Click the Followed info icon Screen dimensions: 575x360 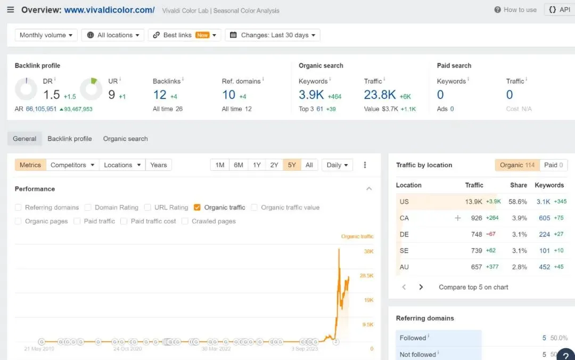click(428, 336)
